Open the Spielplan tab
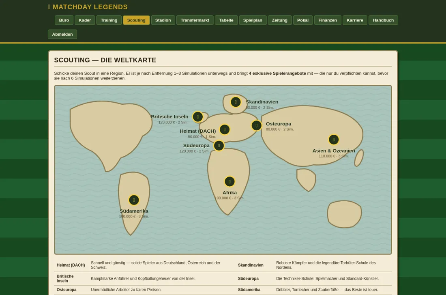Image resolution: width=446 pixels, height=295 pixels. pyautogui.click(x=253, y=20)
